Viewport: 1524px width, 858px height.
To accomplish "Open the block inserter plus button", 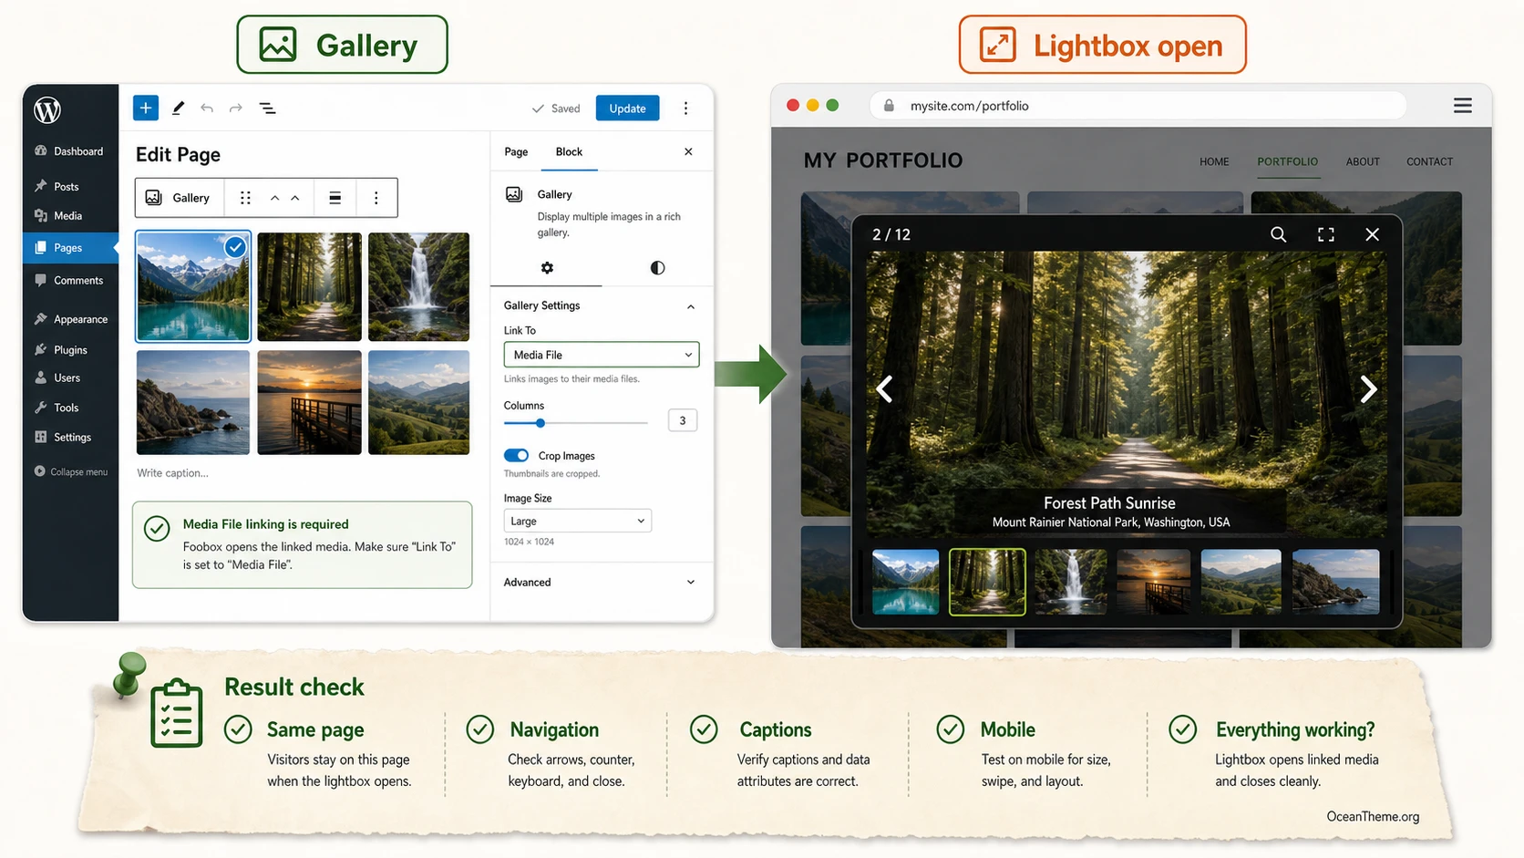I will click(x=146, y=108).
